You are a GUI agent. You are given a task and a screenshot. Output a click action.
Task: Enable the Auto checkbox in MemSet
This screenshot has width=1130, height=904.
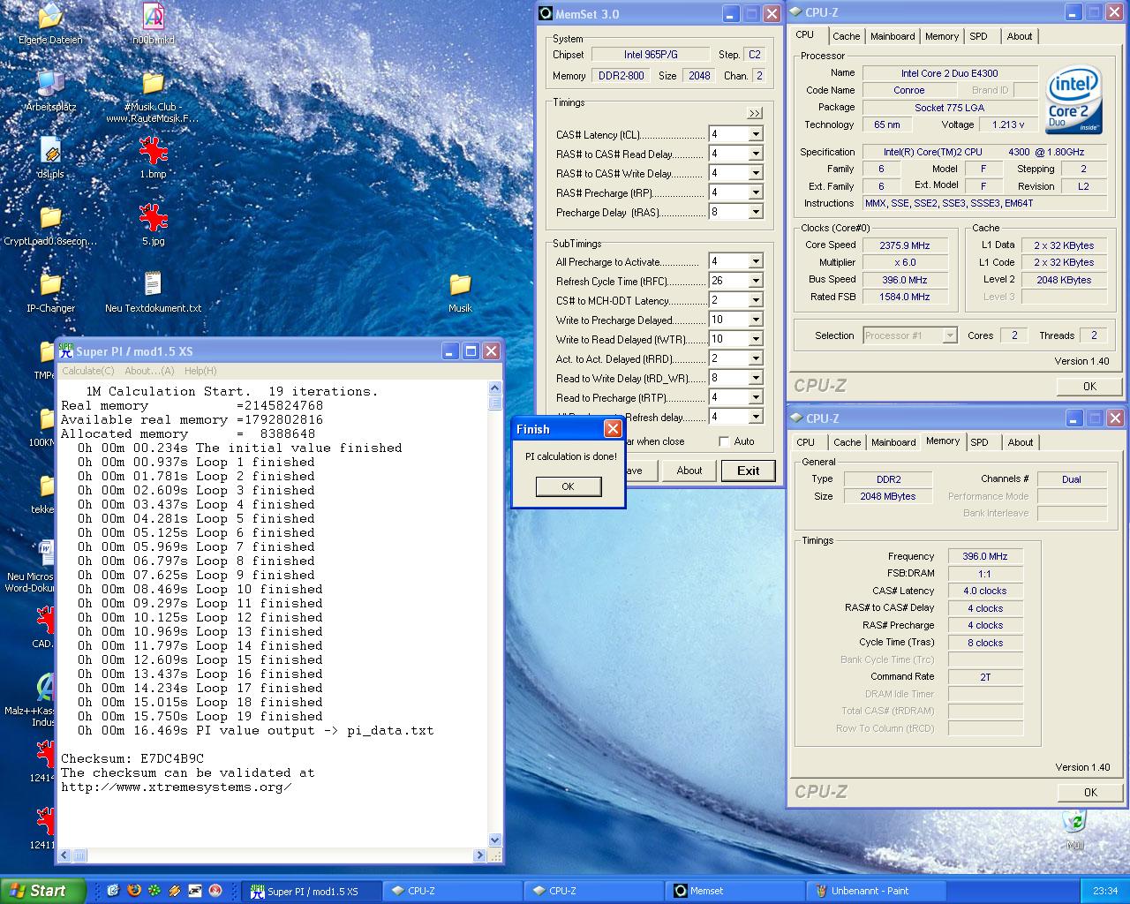point(724,441)
